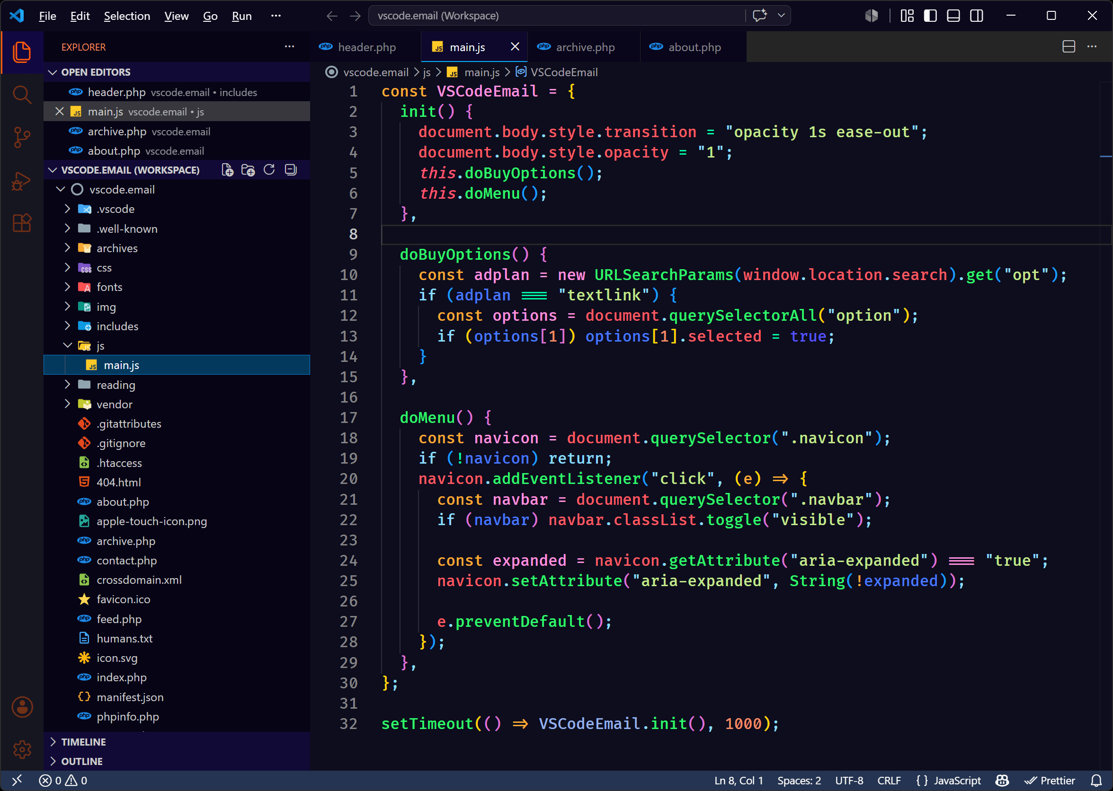Open the notifications bell in status bar
This screenshot has width=1113, height=791.
coord(1096,780)
